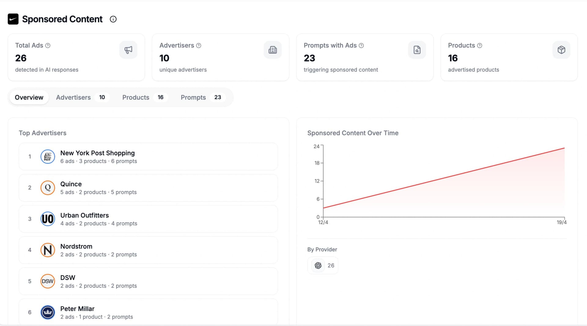The image size is (587, 326).
Task: Click the Nordstrom logo
Action: pyautogui.click(x=48, y=250)
